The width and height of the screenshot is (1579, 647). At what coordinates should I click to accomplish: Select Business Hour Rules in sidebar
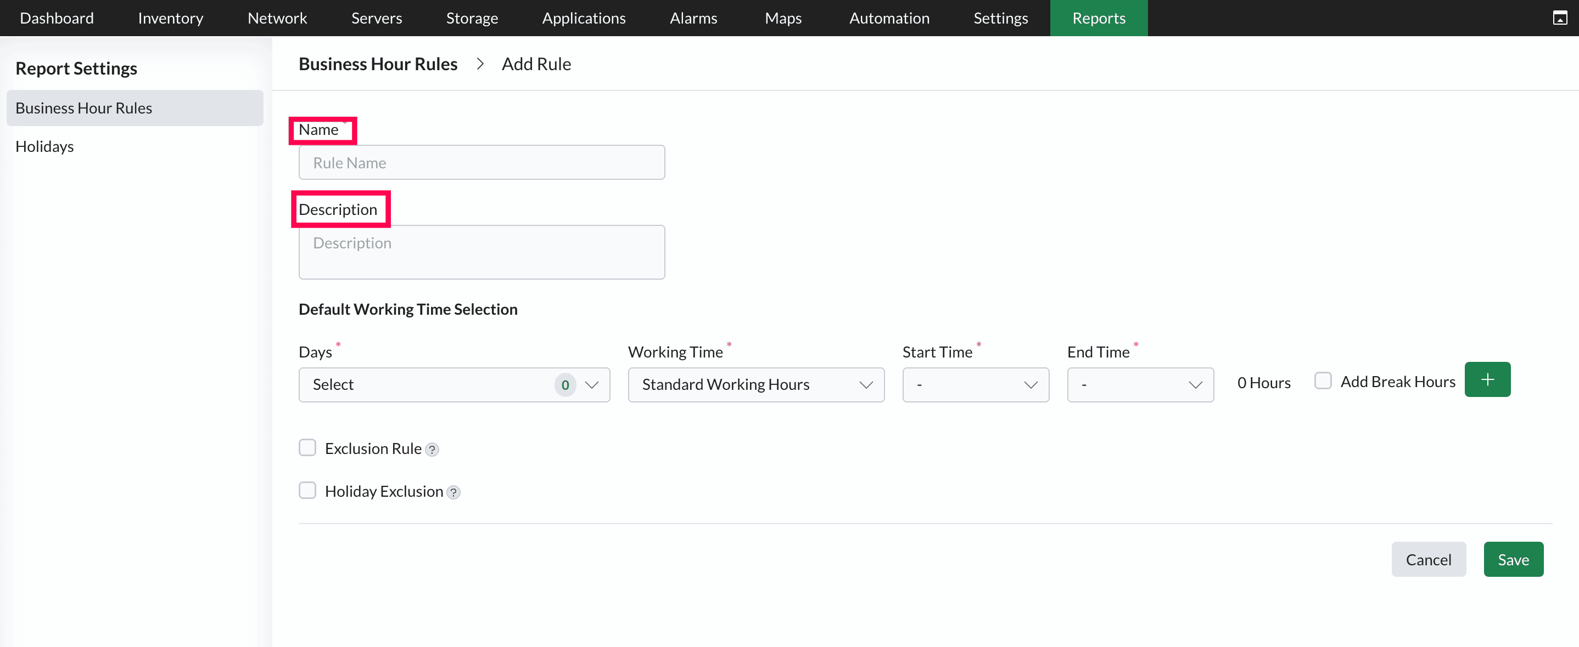[135, 107]
